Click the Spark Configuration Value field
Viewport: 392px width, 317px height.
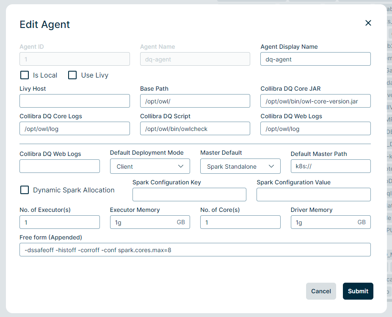(313, 195)
